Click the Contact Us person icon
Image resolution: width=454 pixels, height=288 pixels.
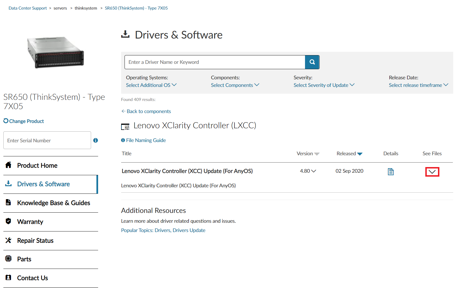click(8, 277)
